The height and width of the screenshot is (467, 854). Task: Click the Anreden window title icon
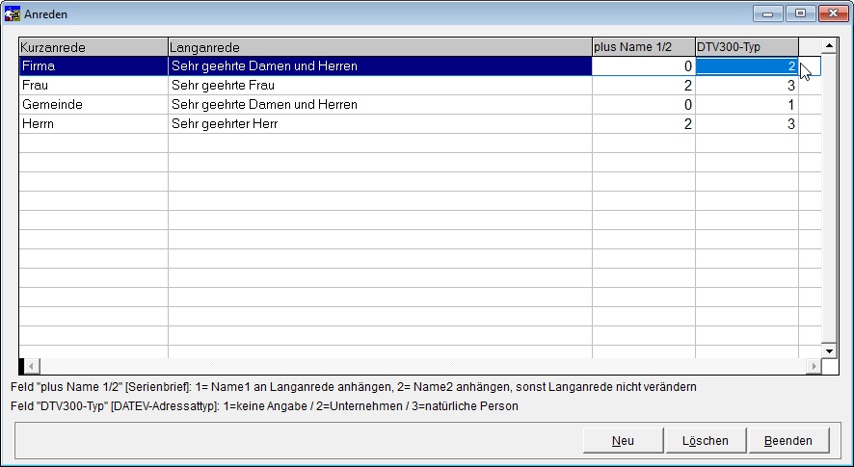coord(12,13)
